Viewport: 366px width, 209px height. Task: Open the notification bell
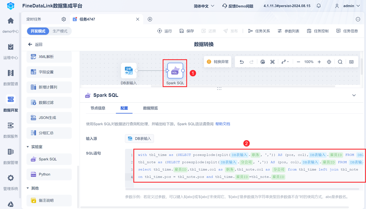pos(319,6)
